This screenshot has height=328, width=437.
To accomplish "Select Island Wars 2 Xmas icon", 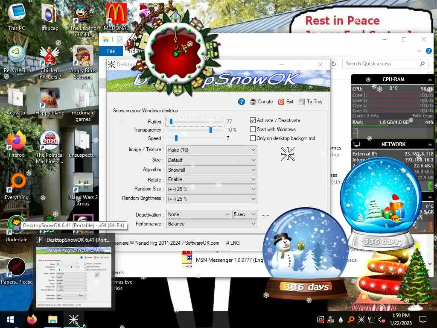I will (83, 189).
